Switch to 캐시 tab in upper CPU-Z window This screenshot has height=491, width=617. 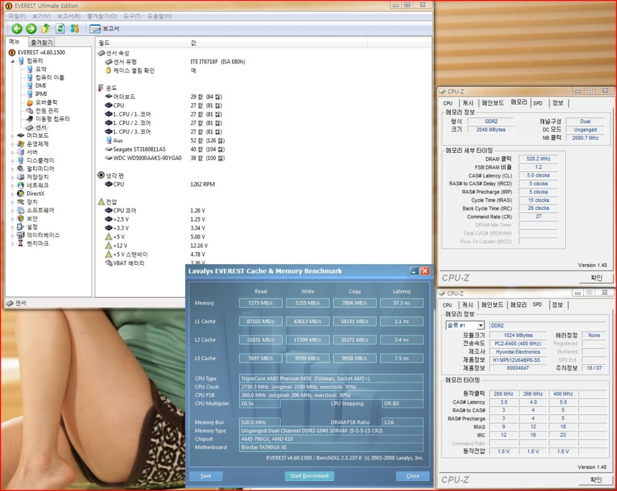tap(468, 103)
